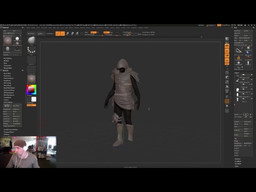Select the white main color swatch
Viewport: 256px width, 192px height.
(34, 99)
